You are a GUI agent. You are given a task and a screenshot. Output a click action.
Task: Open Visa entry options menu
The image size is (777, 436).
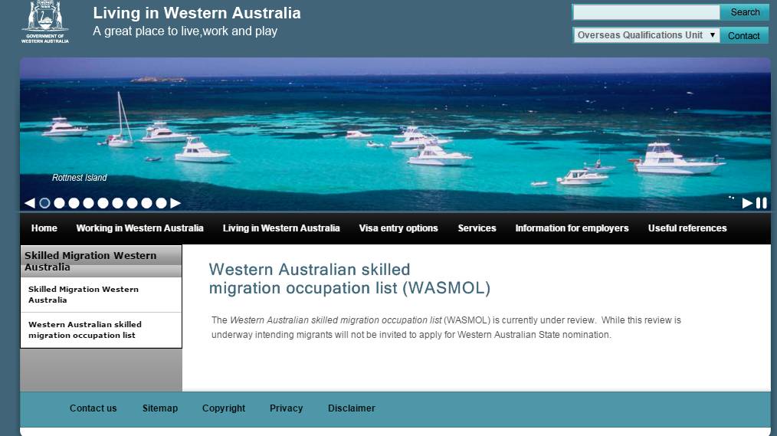point(398,228)
